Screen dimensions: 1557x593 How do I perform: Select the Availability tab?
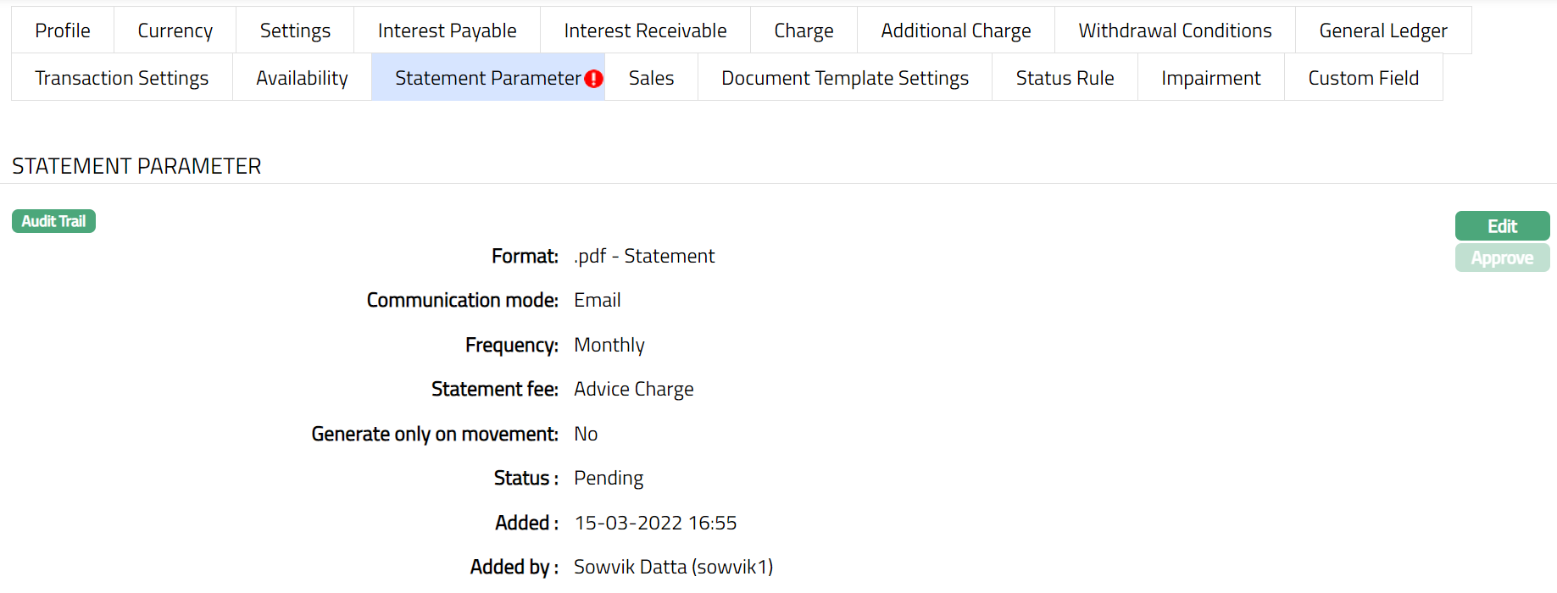click(x=302, y=78)
